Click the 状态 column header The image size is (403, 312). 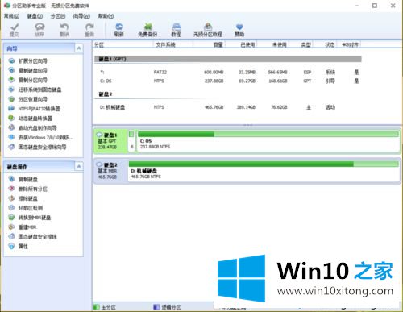click(325, 44)
